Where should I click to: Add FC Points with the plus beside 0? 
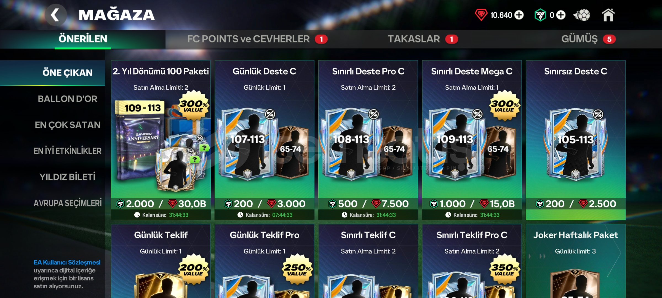[x=560, y=15]
